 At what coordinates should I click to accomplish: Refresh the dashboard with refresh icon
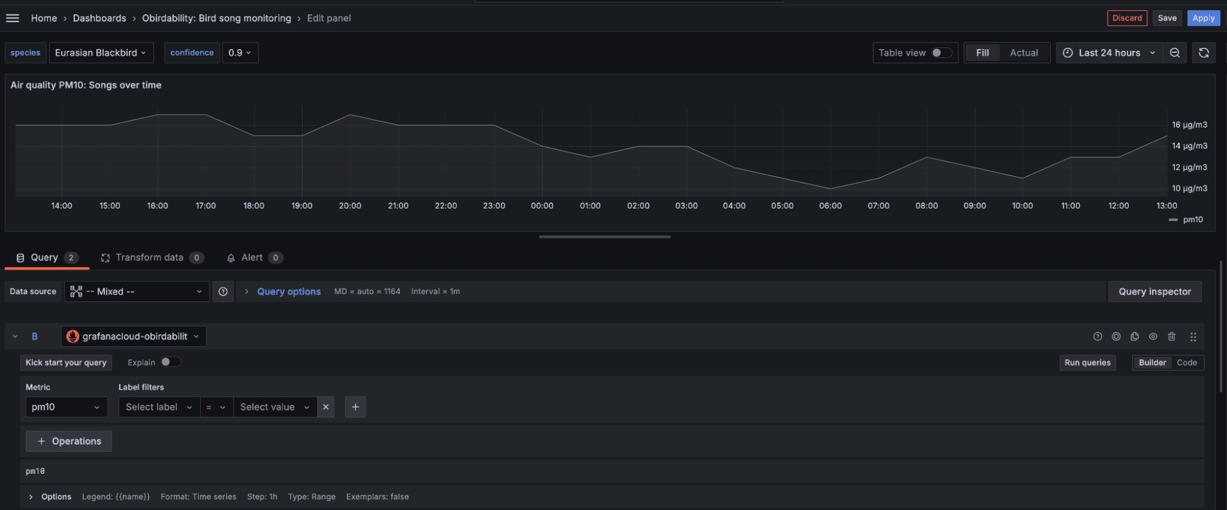pos(1204,53)
